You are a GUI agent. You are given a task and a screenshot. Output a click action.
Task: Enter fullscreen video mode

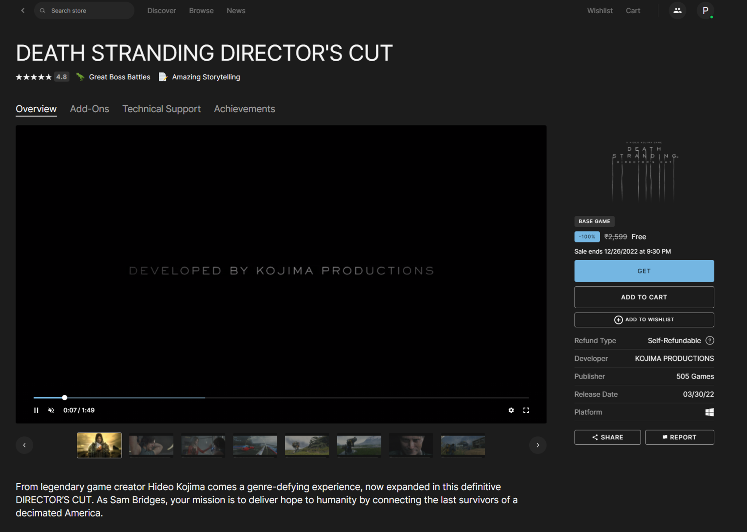coord(526,410)
